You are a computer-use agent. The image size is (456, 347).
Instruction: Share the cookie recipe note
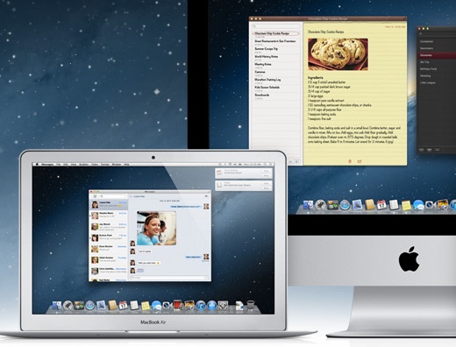click(360, 161)
